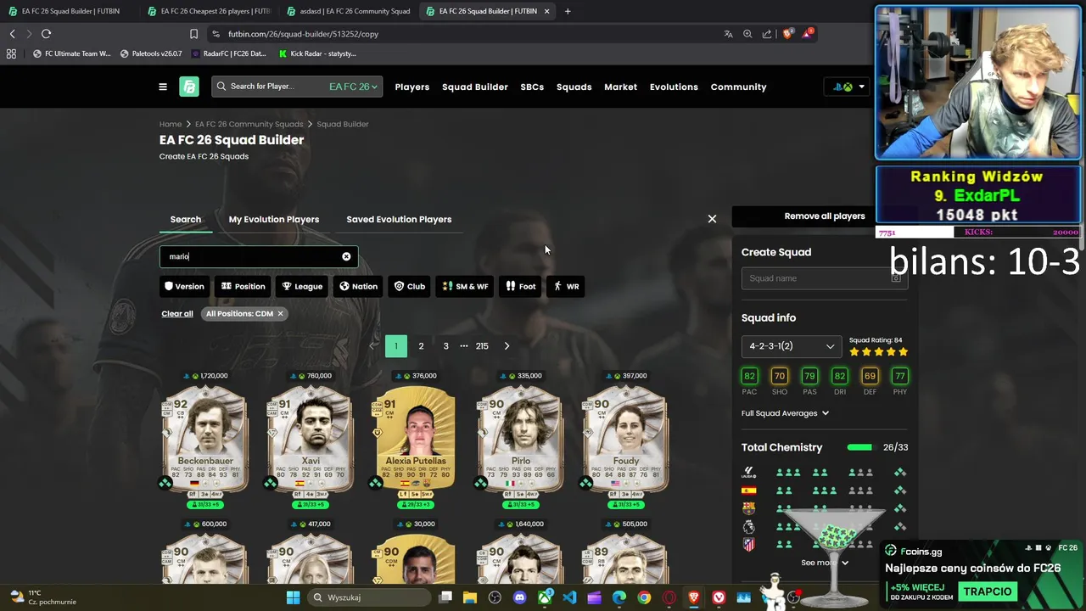Open browser translate icon
Image resolution: width=1086 pixels, height=611 pixels.
[728, 34]
